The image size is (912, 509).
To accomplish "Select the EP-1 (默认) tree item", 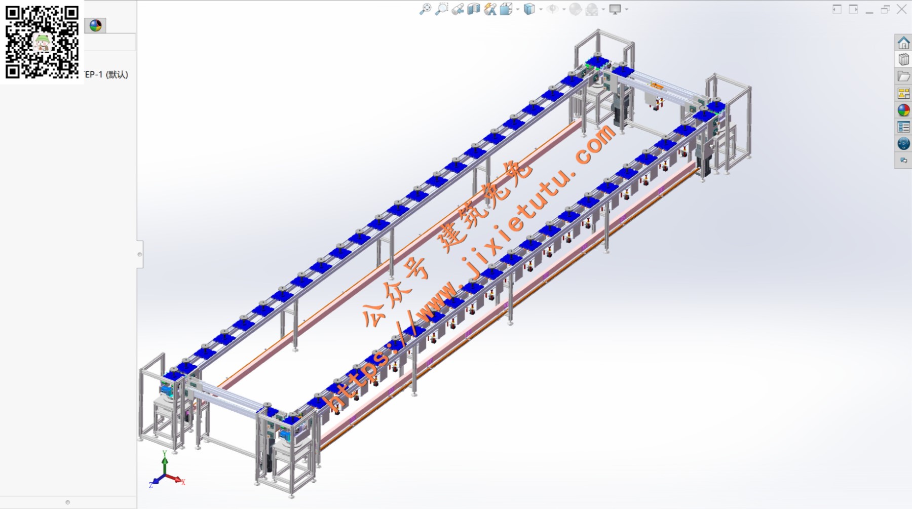I will tap(106, 74).
